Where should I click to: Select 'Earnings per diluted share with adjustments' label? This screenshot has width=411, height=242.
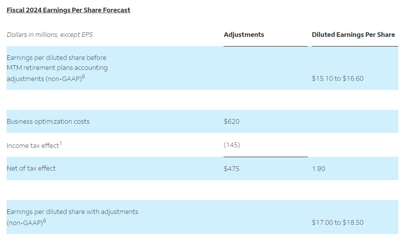pos(72,212)
